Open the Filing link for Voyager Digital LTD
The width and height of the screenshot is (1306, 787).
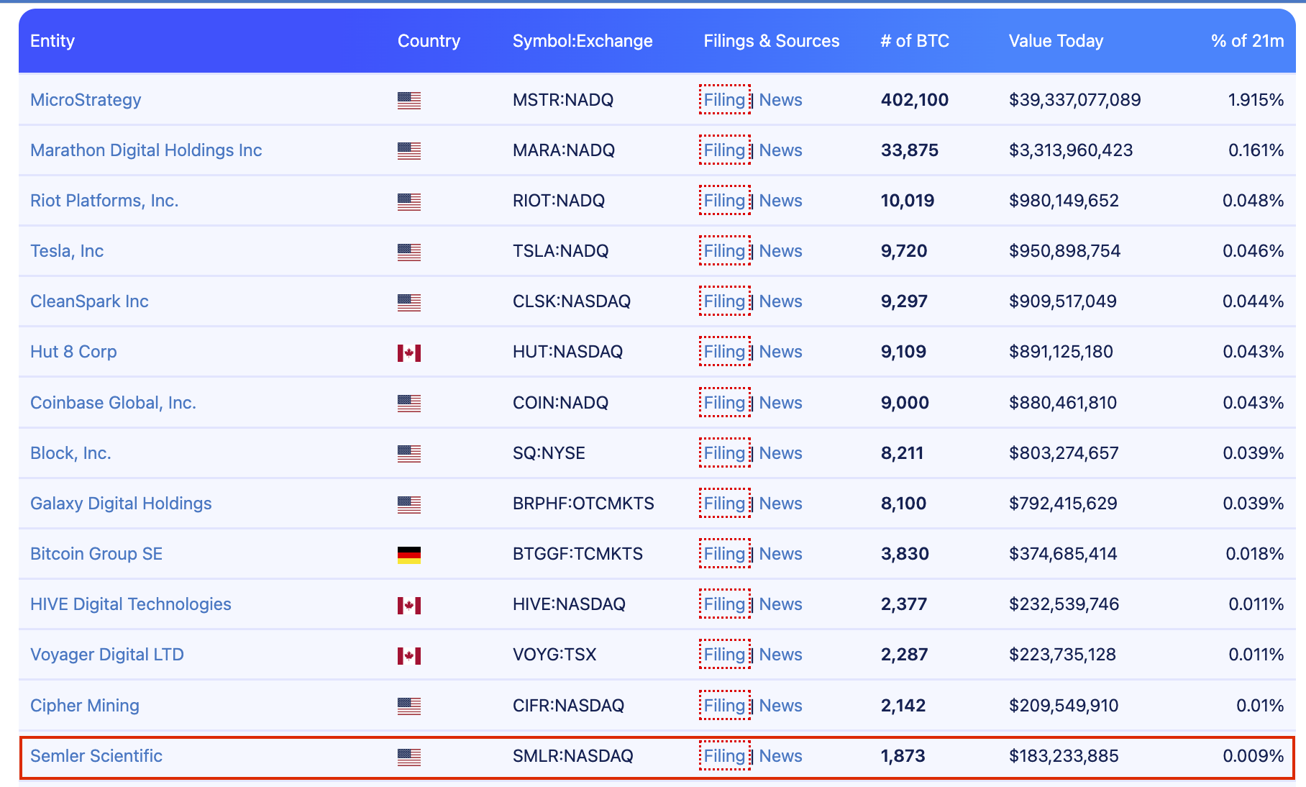coord(724,655)
